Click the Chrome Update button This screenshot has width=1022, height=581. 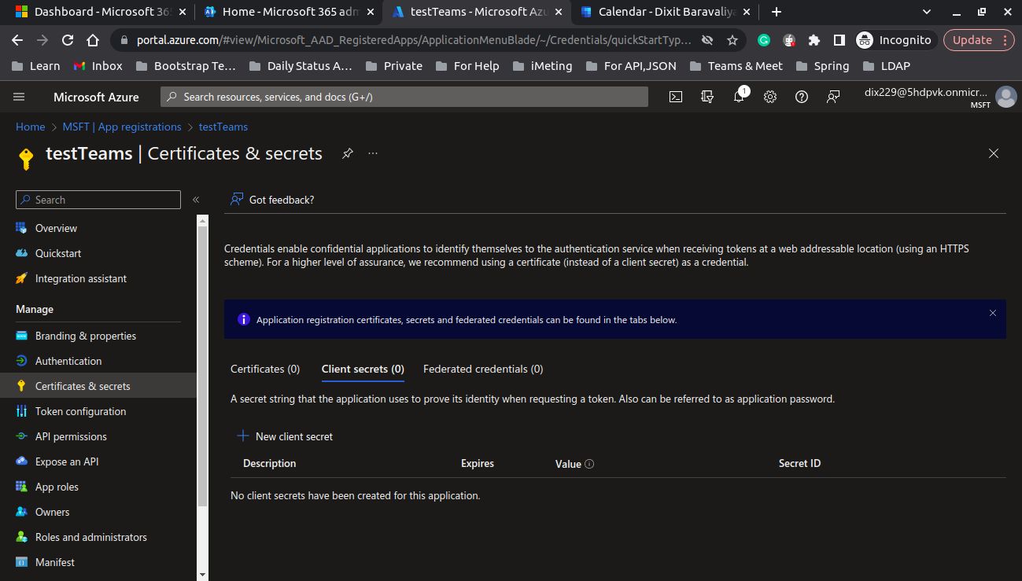pos(980,40)
